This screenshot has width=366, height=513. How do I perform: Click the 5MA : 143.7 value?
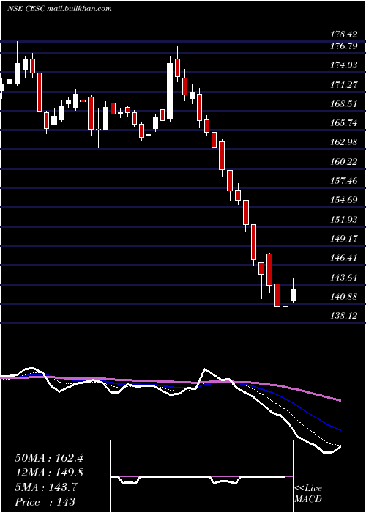point(46,487)
